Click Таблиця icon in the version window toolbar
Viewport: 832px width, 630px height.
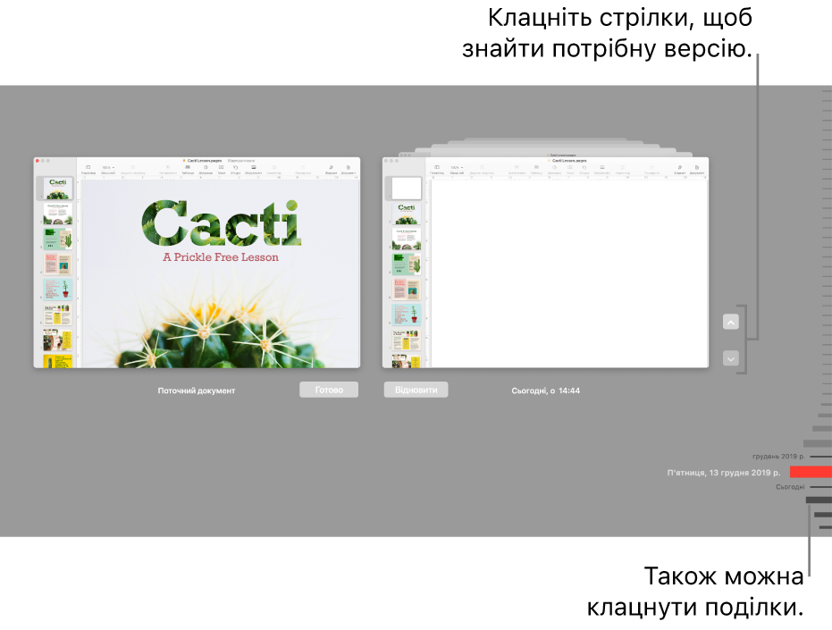tap(536, 167)
